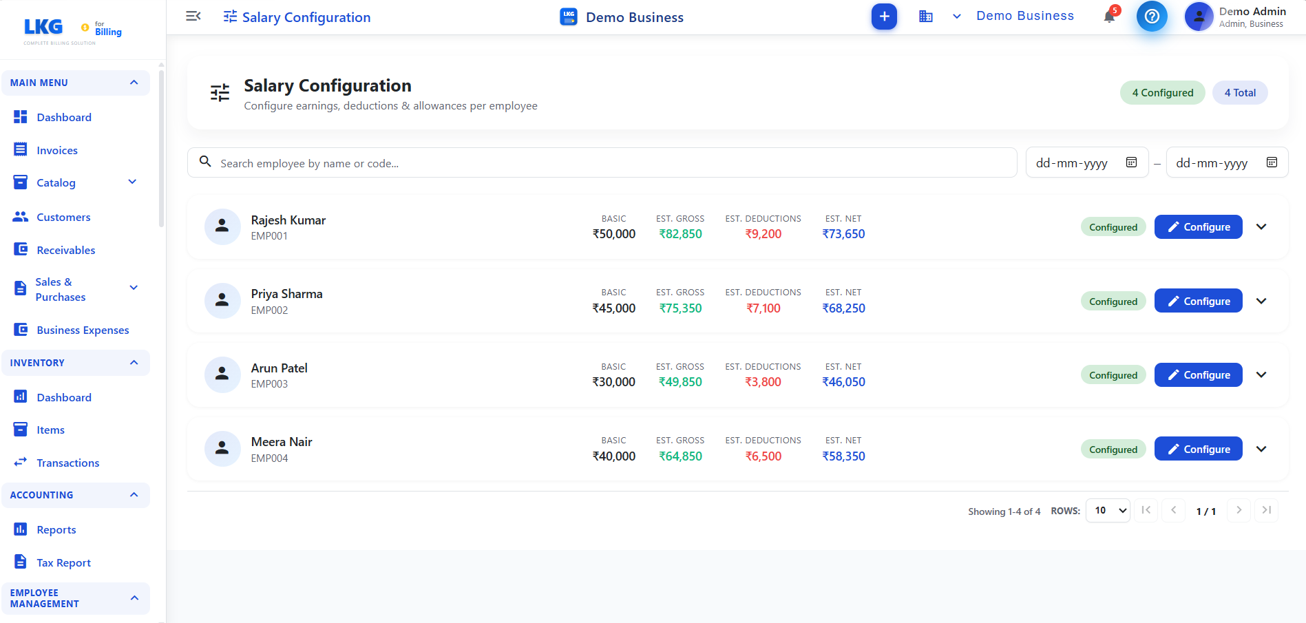
Task: Open notifications bell with 5 badge
Action: click(1109, 16)
